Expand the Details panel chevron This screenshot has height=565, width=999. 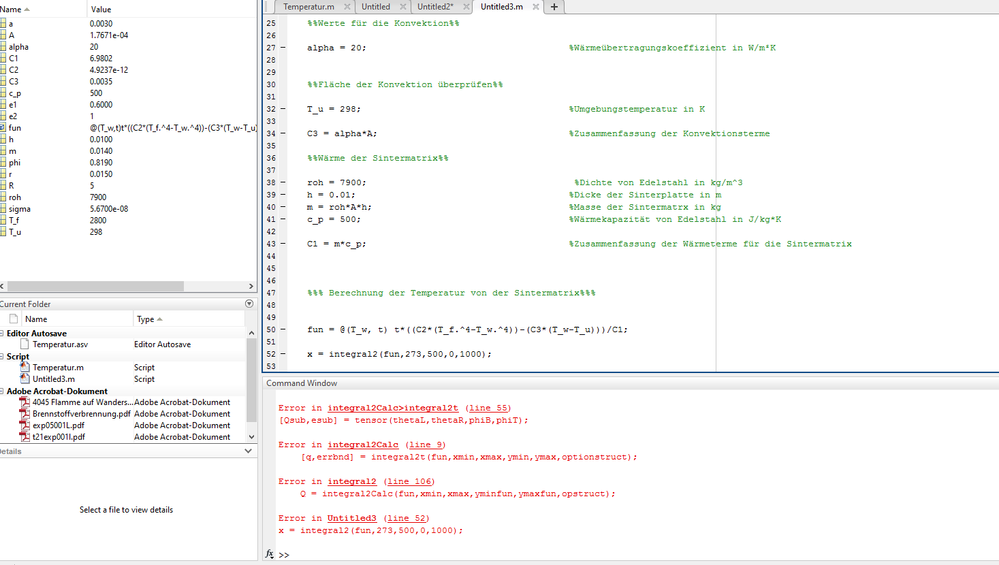(x=248, y=451)
